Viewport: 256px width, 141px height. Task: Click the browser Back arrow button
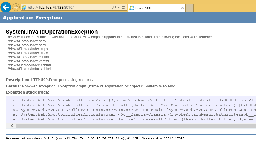pyautogui.click(x=6, y=7)
